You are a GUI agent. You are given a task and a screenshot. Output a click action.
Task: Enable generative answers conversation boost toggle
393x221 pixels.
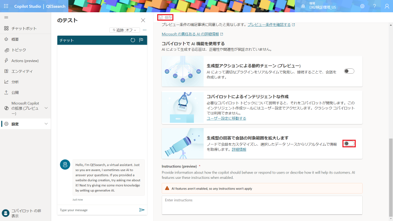(x=349, y=144)
